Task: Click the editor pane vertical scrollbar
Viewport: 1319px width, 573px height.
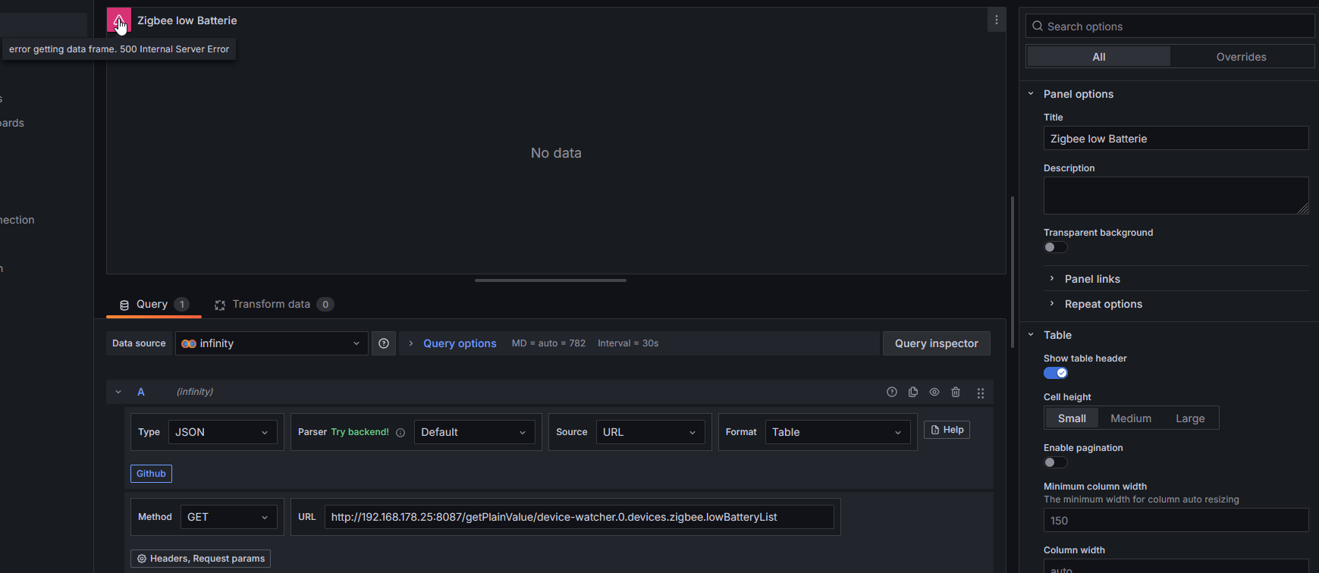Action: coord(1013,272)
